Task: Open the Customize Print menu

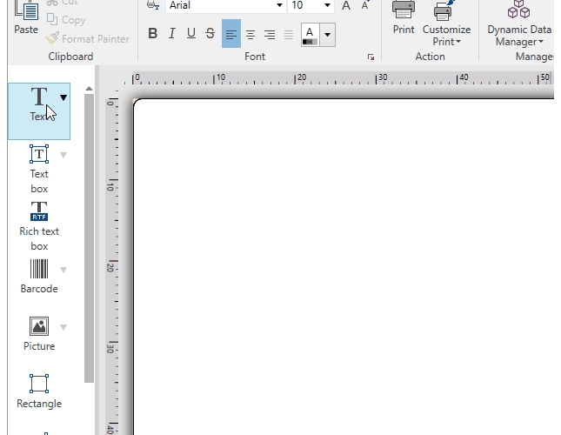Action: tap(446, 35)
